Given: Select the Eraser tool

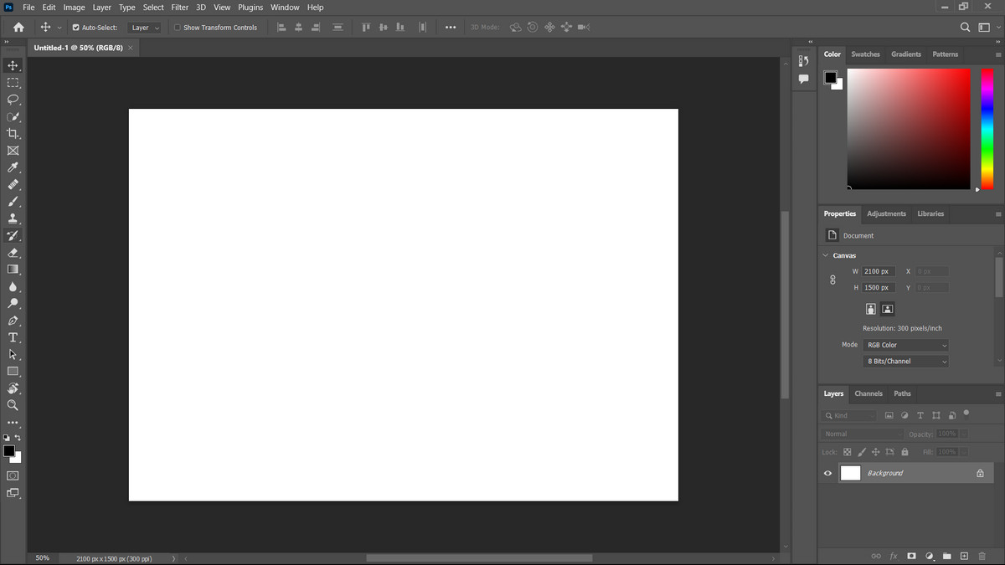Looking at the screenshot, I should 13,253.
